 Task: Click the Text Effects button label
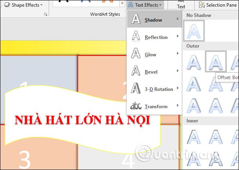146,5
